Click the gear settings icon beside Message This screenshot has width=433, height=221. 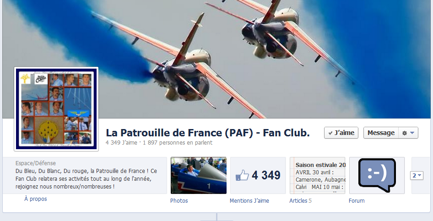pos(405,133)
